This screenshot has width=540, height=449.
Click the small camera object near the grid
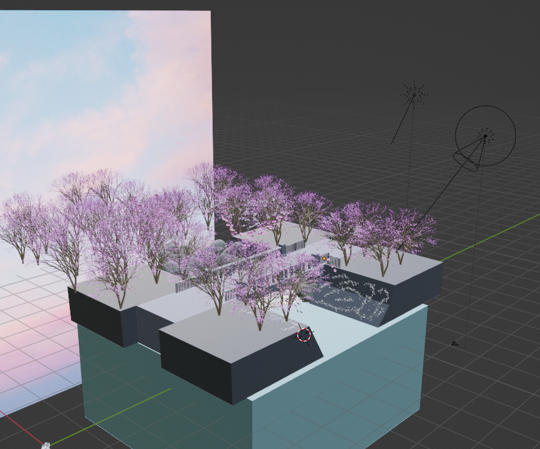pyautogui.click(x=455, y=343)
